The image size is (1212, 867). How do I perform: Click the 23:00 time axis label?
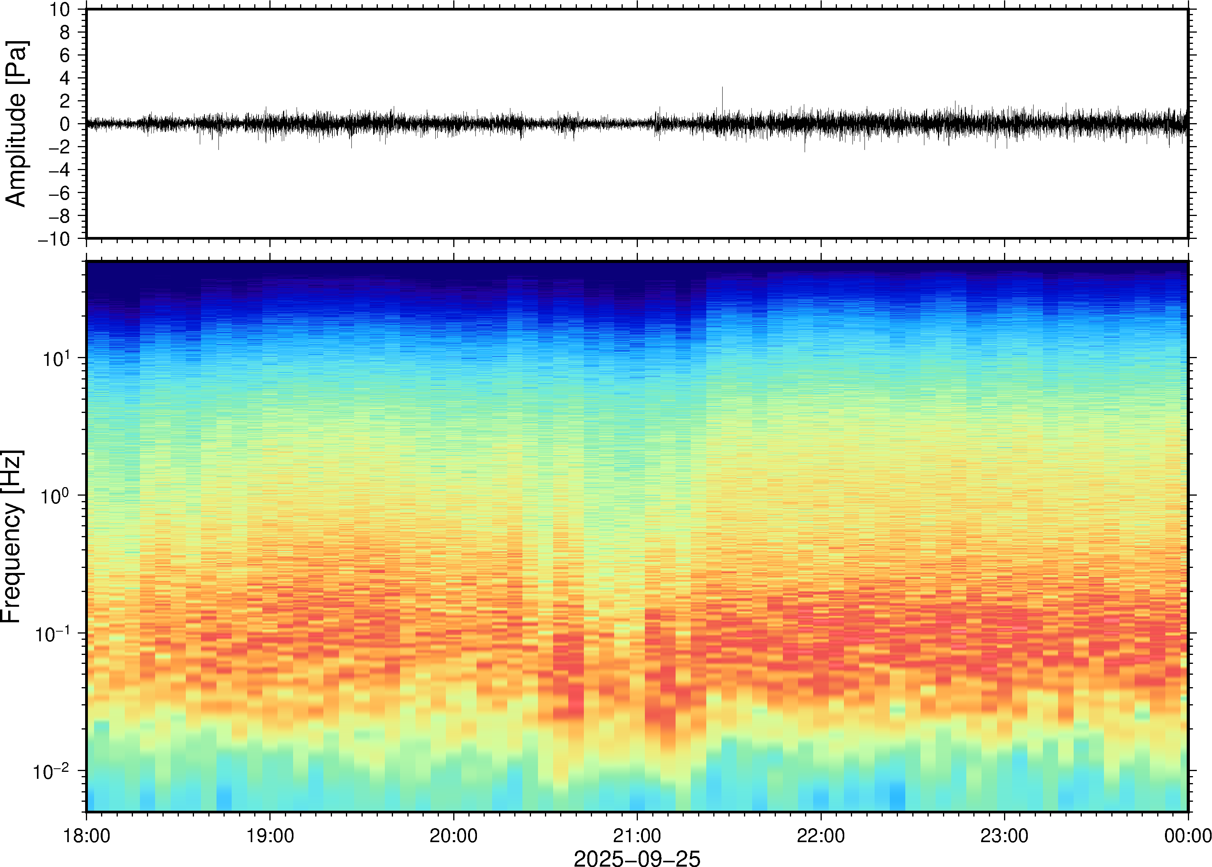tap(1004, 836)
